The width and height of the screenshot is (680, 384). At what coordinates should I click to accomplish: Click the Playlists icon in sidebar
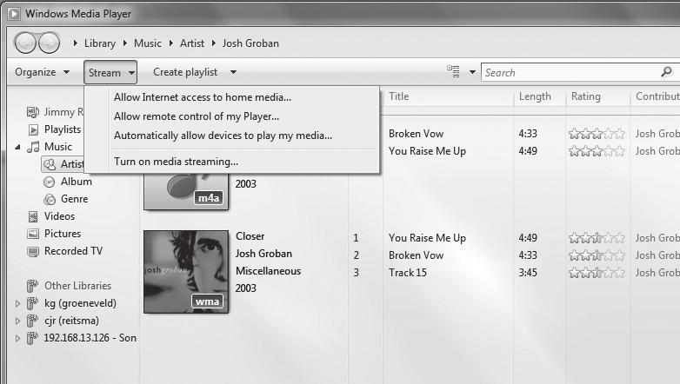coord(33,129)
